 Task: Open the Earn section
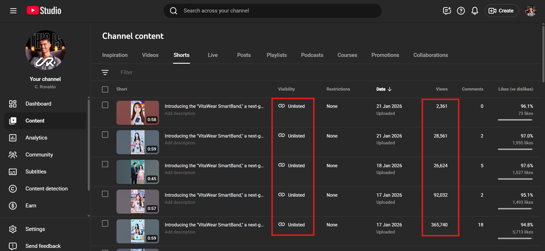pos(31,206)
